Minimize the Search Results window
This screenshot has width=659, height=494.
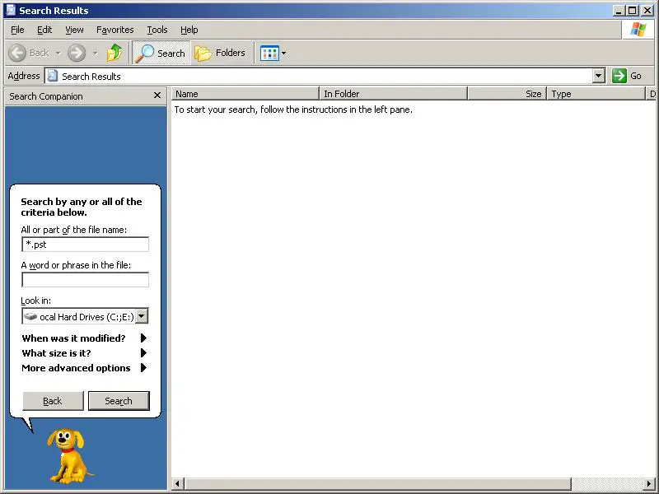(x=618, y=11)
